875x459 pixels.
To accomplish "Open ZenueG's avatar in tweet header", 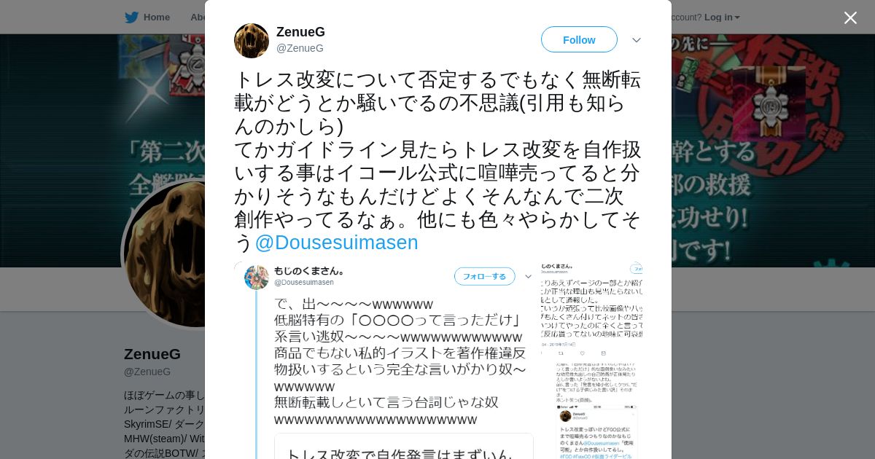I will point(252,41).
